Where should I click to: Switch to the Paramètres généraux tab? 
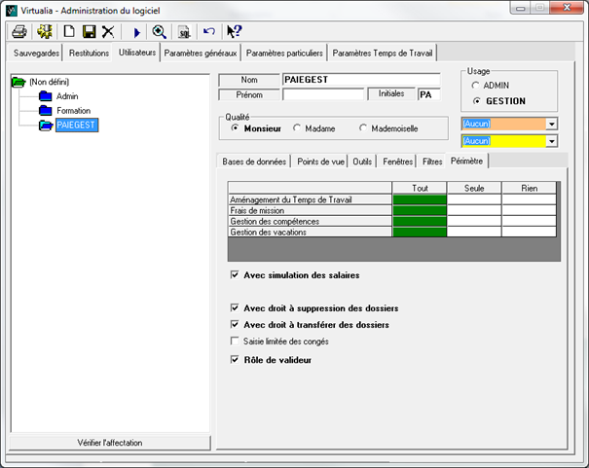pyautogui.click(x=201, y=52)
